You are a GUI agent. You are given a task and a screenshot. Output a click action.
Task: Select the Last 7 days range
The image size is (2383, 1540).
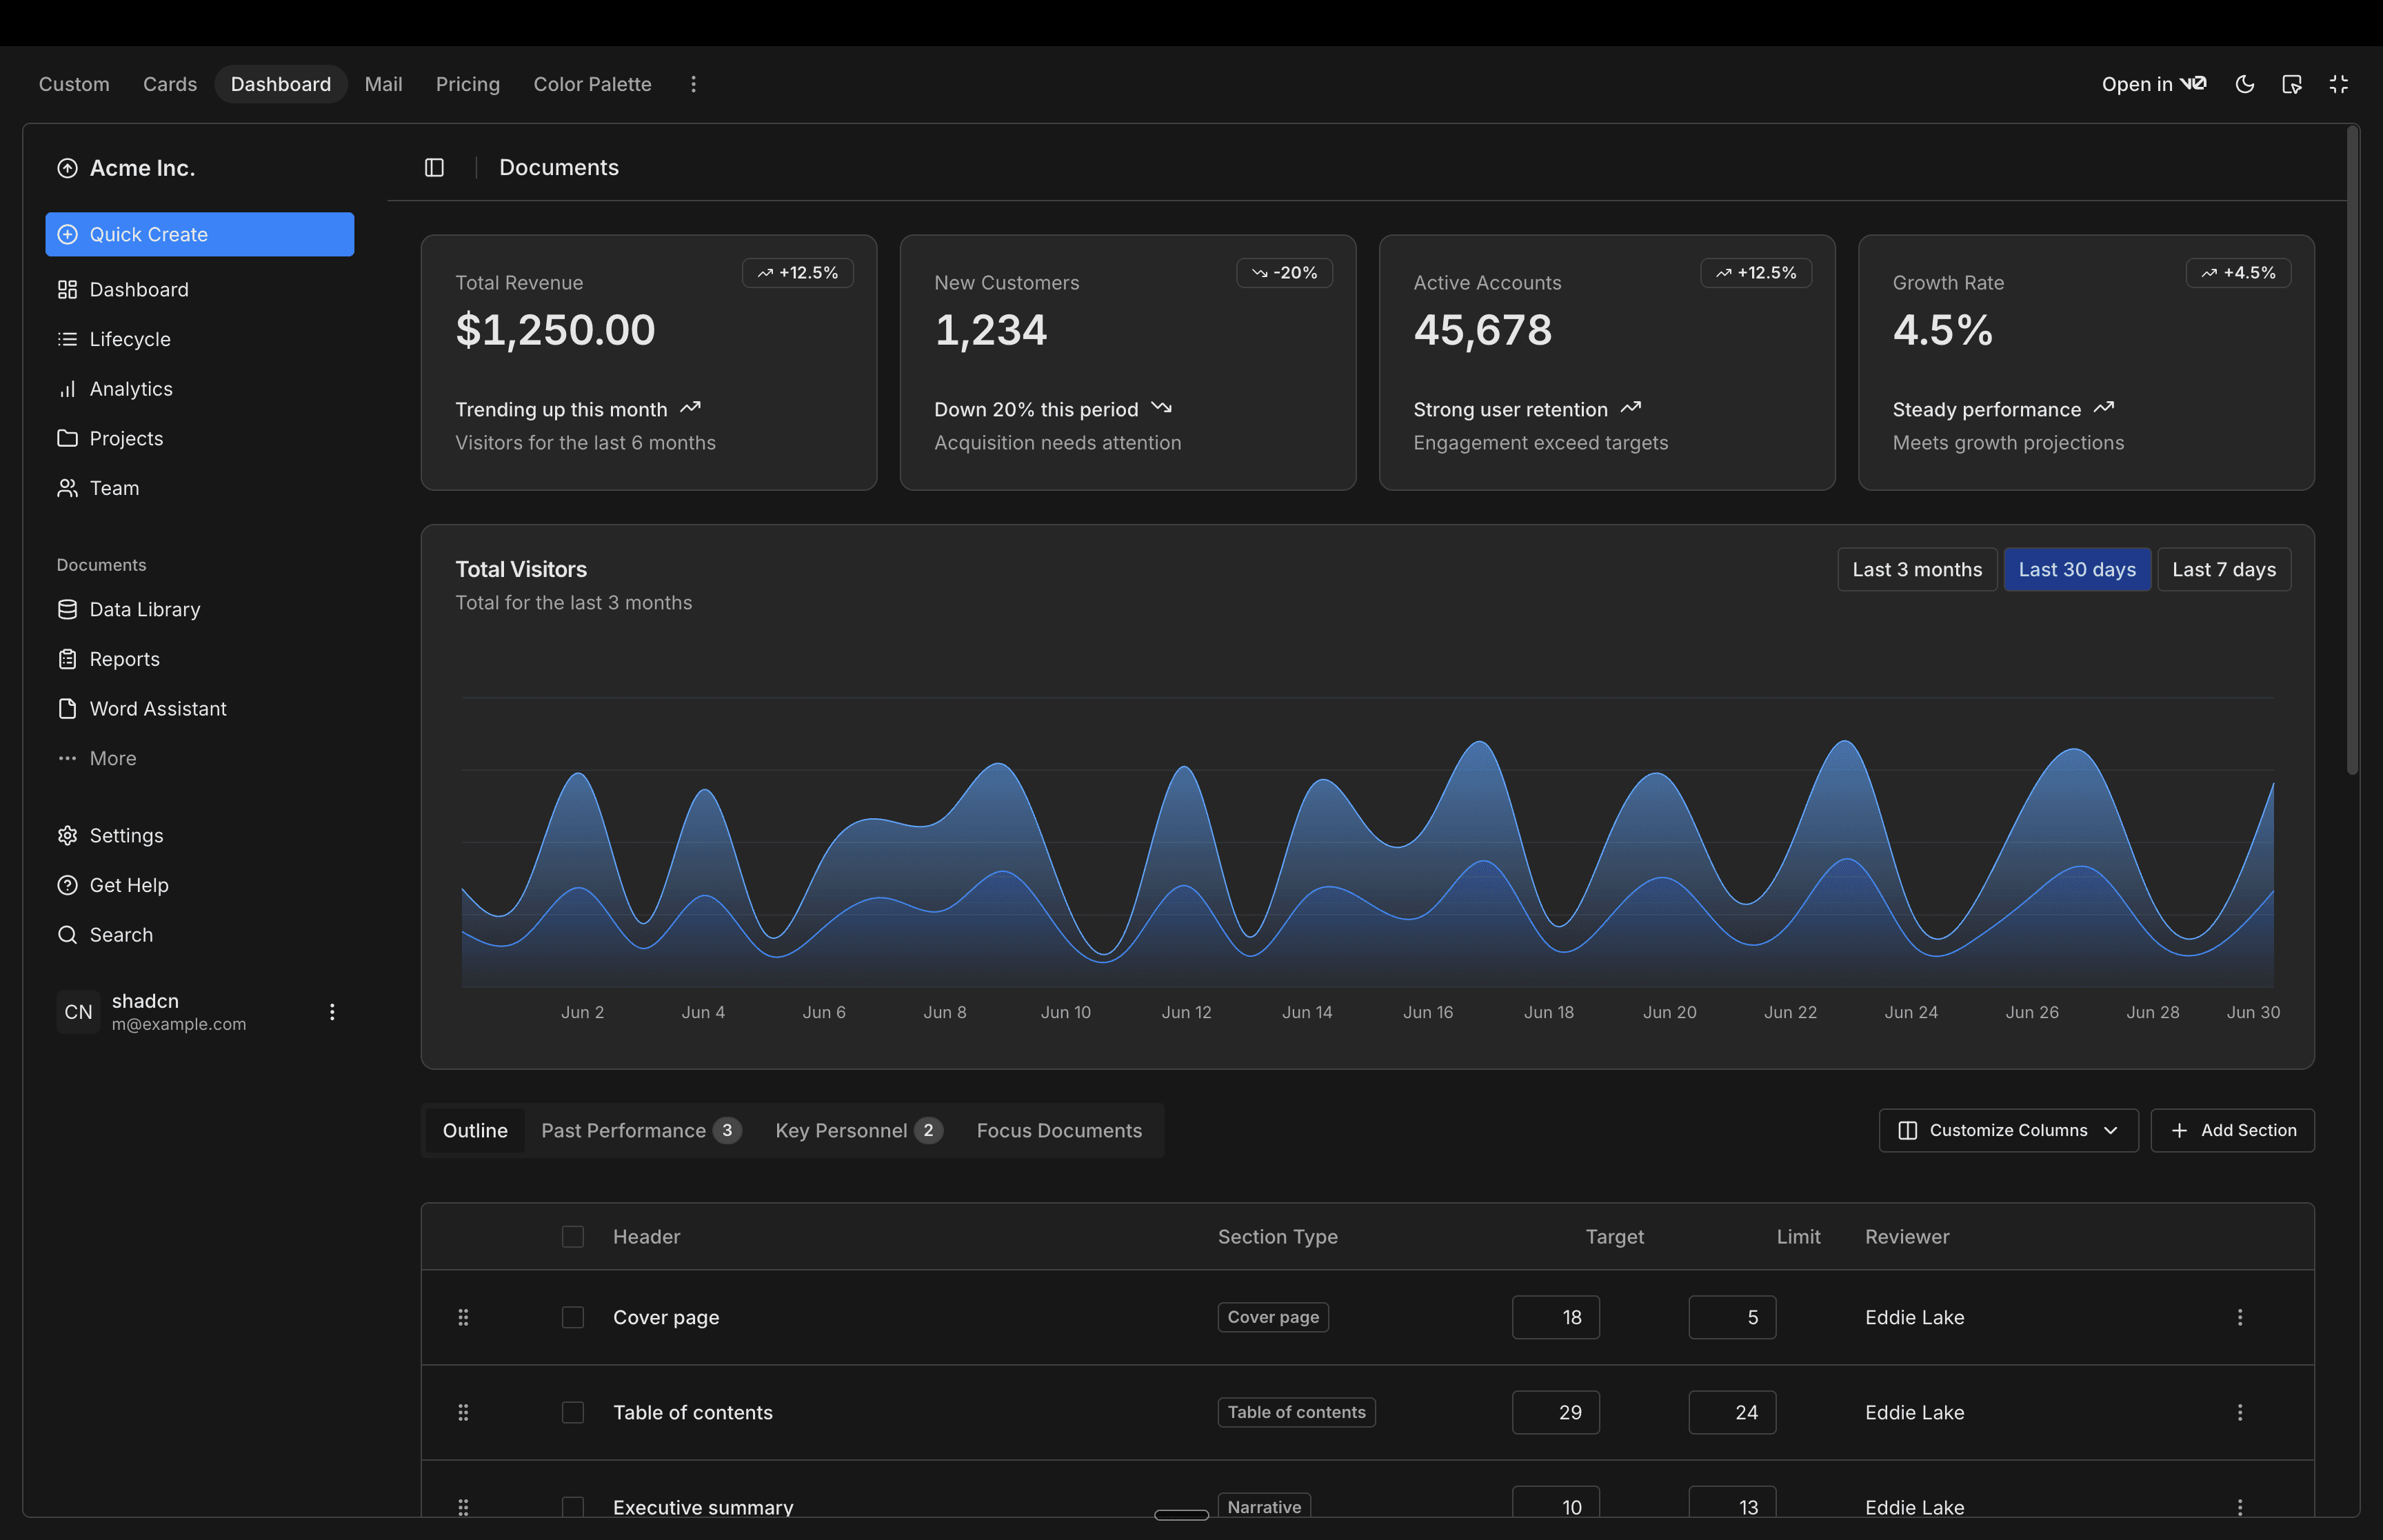[2223, 569]
